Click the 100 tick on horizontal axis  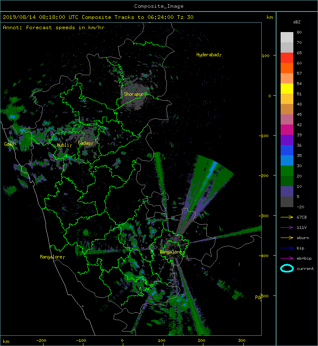pyautogui.click(x=161, y=341)
